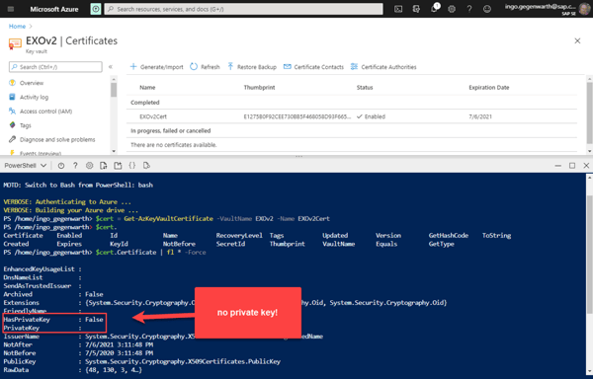Open the Directory + subscription filter icon
This screenshot has height=379, width=593.
tap(416, 9)
